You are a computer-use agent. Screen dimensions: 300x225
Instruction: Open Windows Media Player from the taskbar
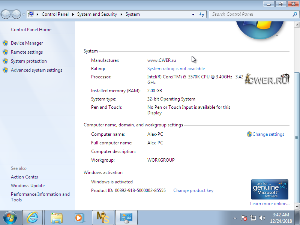(79, 217)
